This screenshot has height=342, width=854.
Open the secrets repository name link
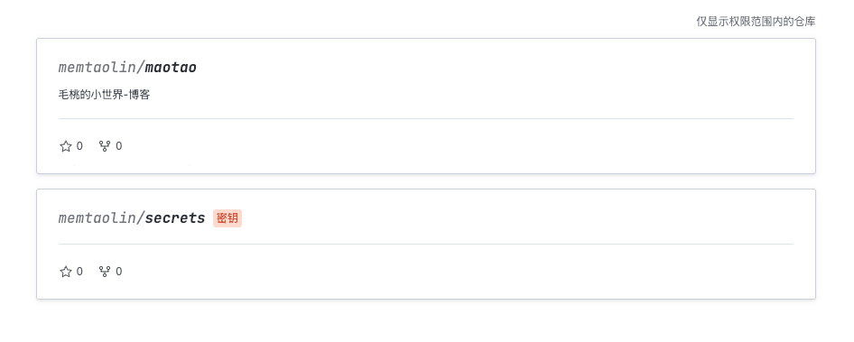[x=175, y=217]
